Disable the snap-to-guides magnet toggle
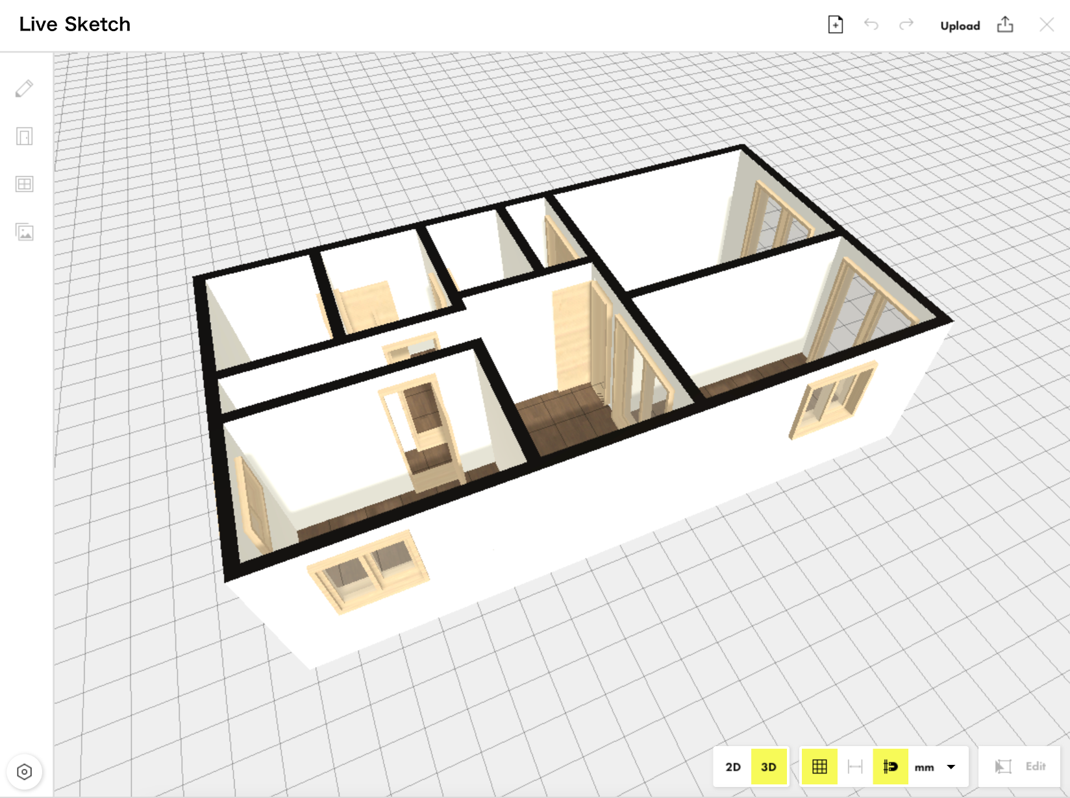The height and width of the screenshot is (798, 1070). click(x=891, y=766)
